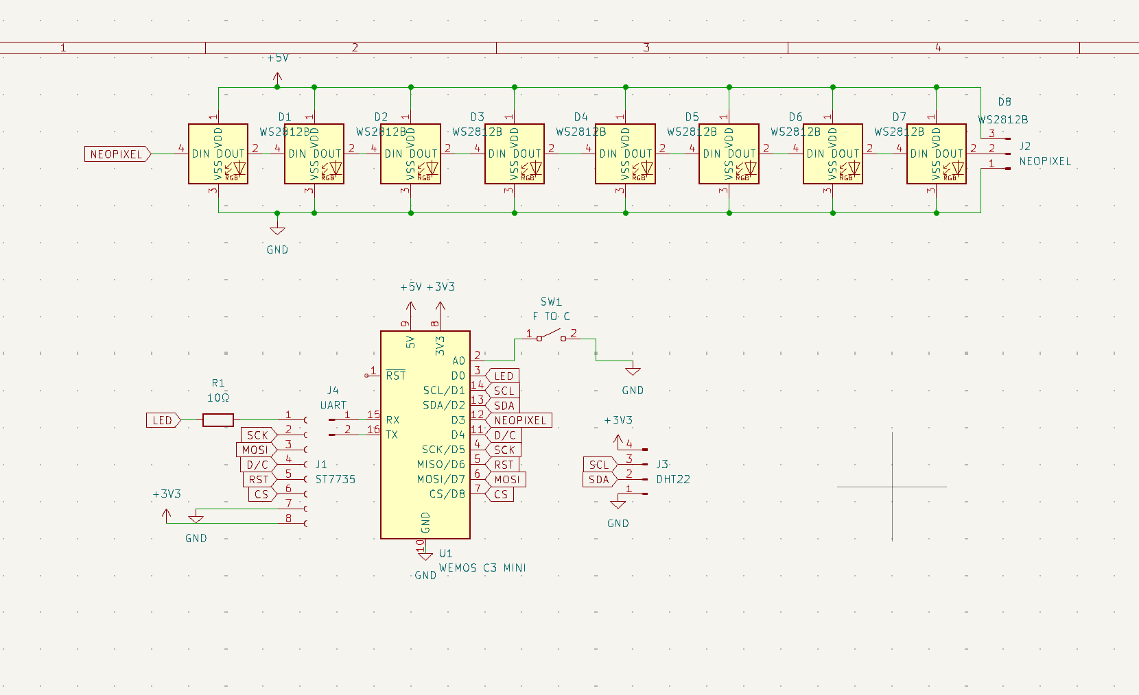
Task: Select the NEOPIXEL input label feeding the LED chain
Action: pos(117,154)
